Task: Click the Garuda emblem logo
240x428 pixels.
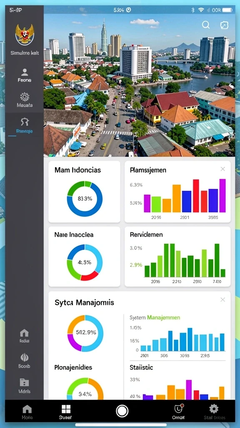Action: (25, 34)
